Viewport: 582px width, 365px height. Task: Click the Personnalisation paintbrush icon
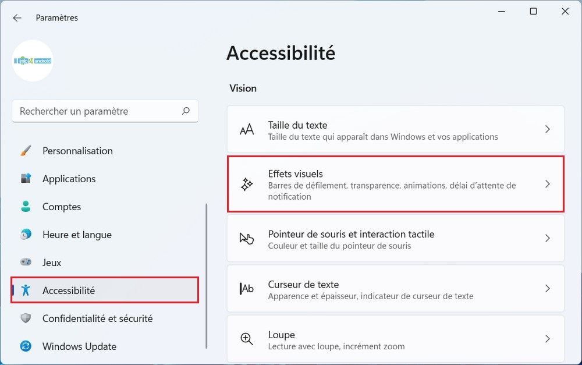(x=26, y=151)
